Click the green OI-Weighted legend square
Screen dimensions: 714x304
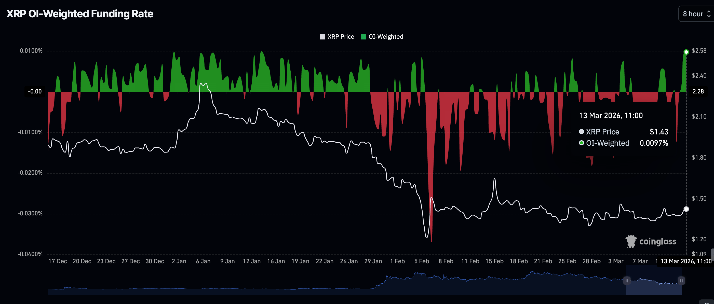point(363,37)
